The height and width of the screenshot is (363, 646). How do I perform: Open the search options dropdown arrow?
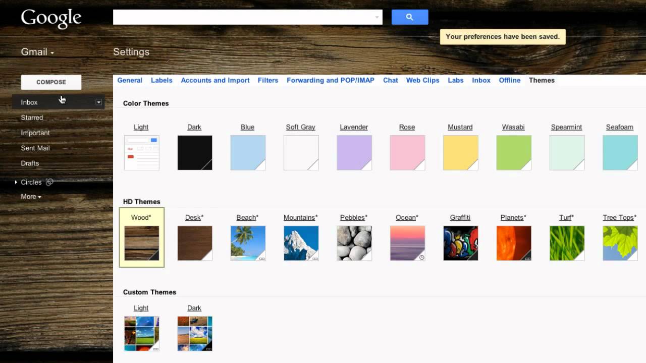click(376, 17)
